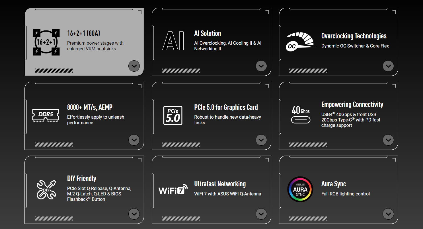
Task: Click the DDR5 memory module icon
Action: pyautogui.click(x=46, y=115)
